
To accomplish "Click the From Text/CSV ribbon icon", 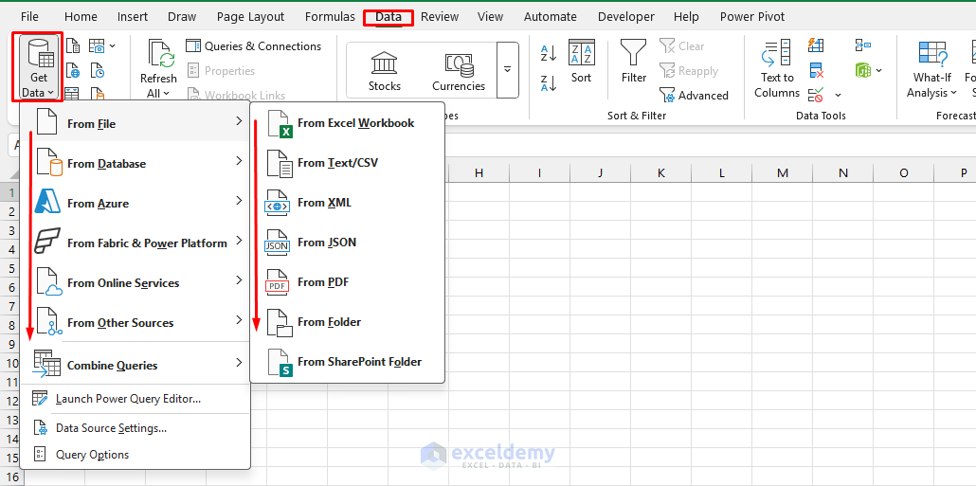I will click(73, 46).
